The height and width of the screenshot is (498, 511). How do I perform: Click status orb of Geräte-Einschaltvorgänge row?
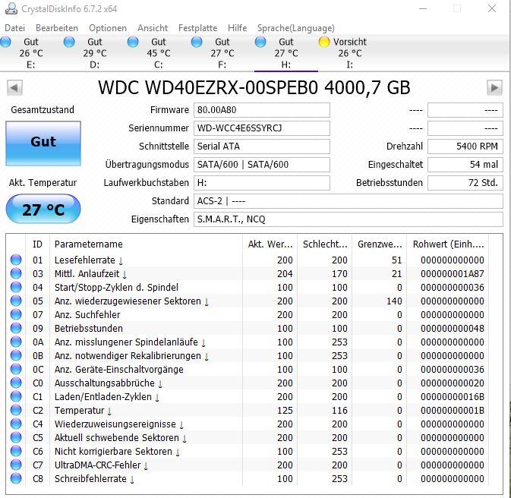(16, 369)
